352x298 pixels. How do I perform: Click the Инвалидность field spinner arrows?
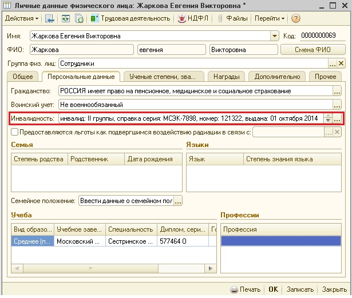[328, 118]
